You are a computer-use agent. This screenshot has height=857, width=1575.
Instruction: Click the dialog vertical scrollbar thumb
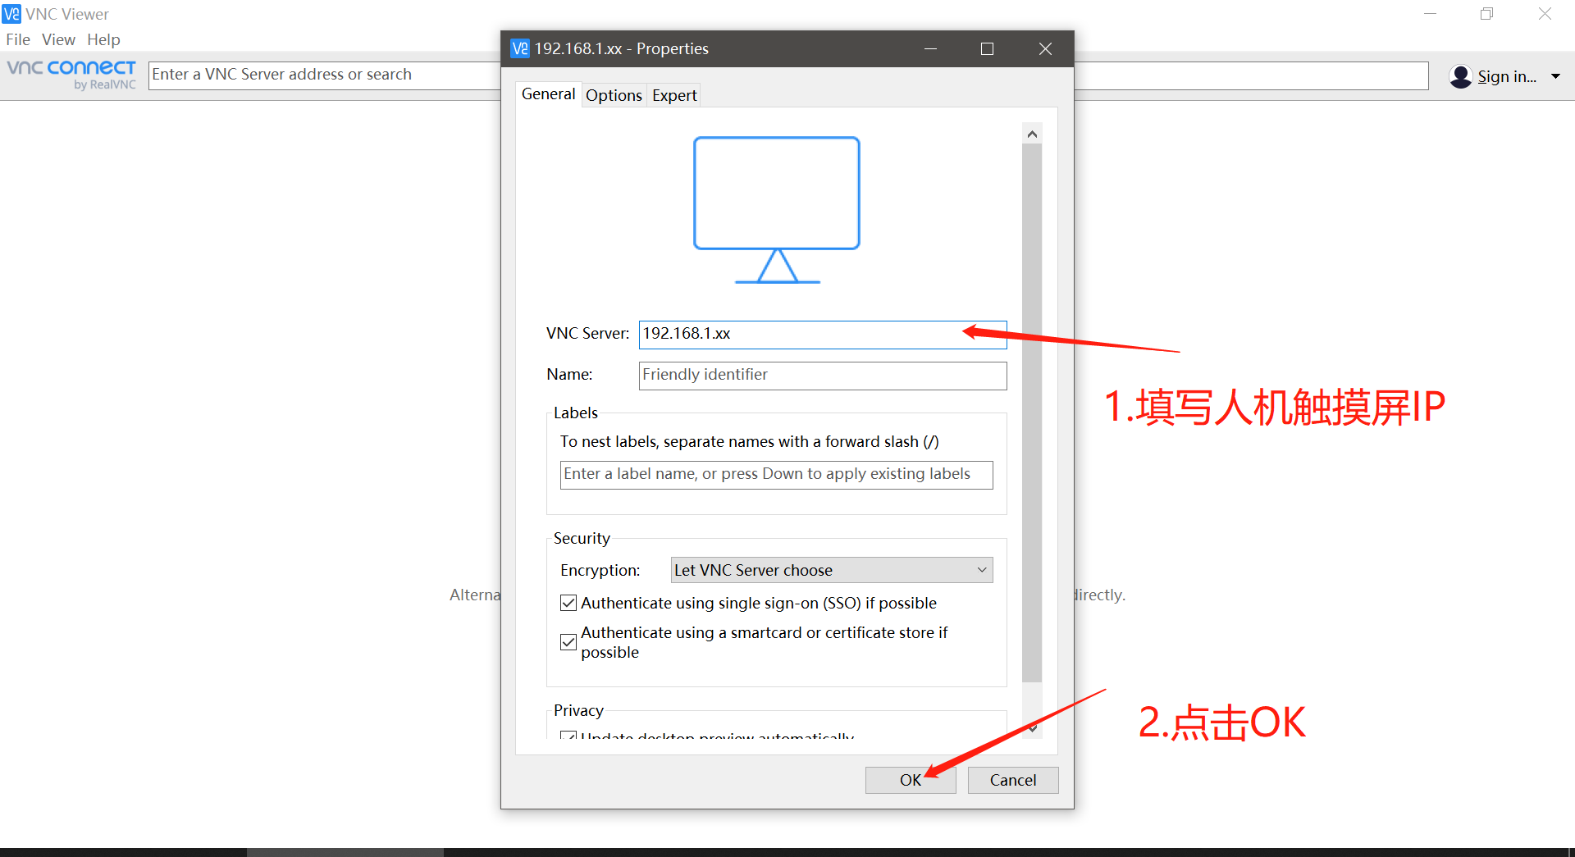pyautogui.click(x=1032, y=413)
